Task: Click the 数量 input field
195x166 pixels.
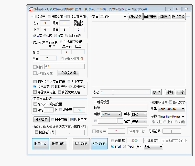Action: (x=48, y=58)
